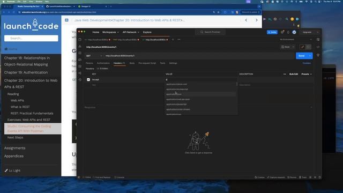Image resolution: width=343 pixels, height=193 pixels.
Task: Click the Accept header value field
Action: pyautogui.click(x=201, y=80)
